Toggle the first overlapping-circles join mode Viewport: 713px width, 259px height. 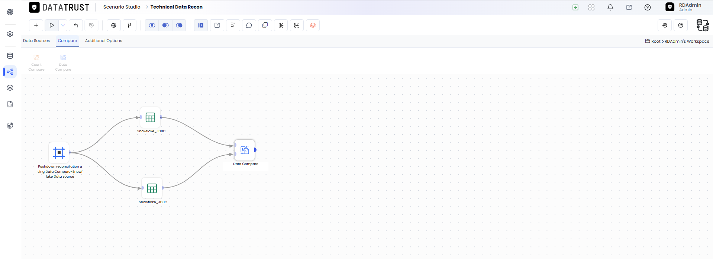tap(152, 25)
